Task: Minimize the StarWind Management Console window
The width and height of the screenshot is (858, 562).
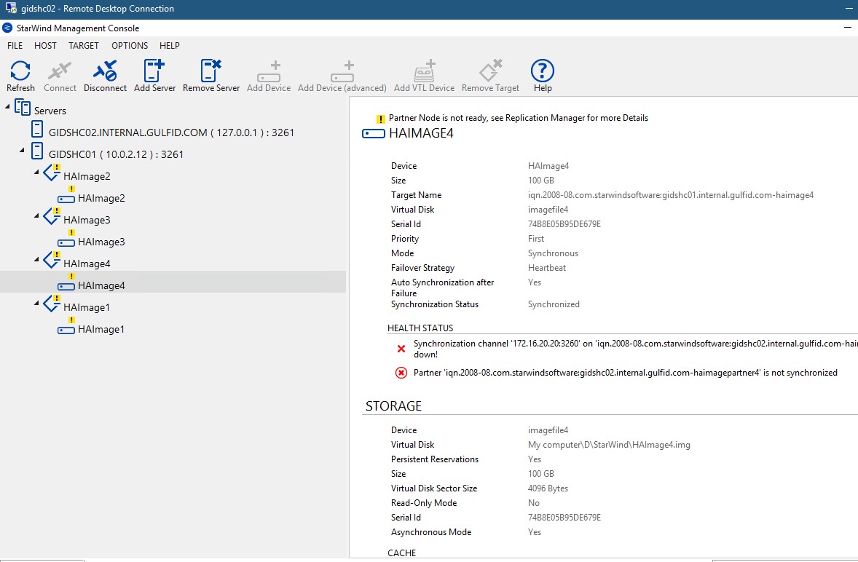Action: 848,28
